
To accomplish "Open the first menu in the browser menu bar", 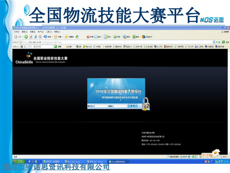I will 17,32.
